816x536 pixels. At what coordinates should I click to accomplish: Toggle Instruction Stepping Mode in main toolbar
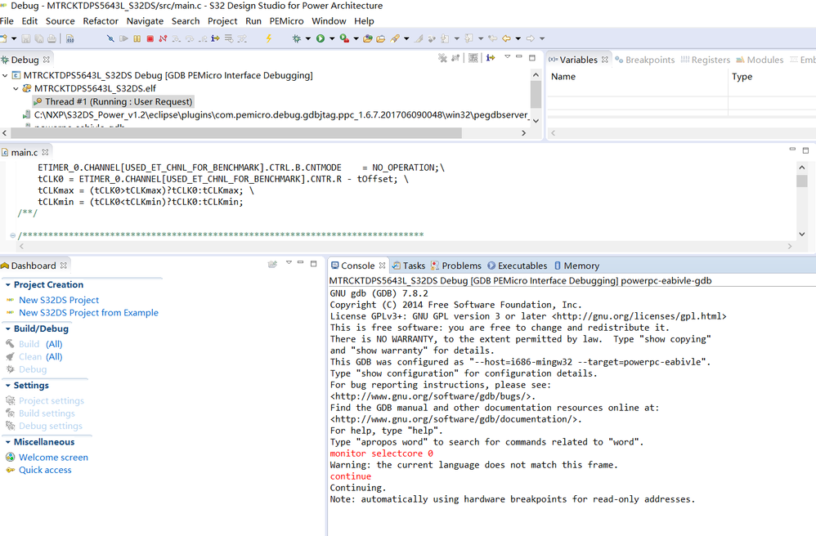[216, 38]
